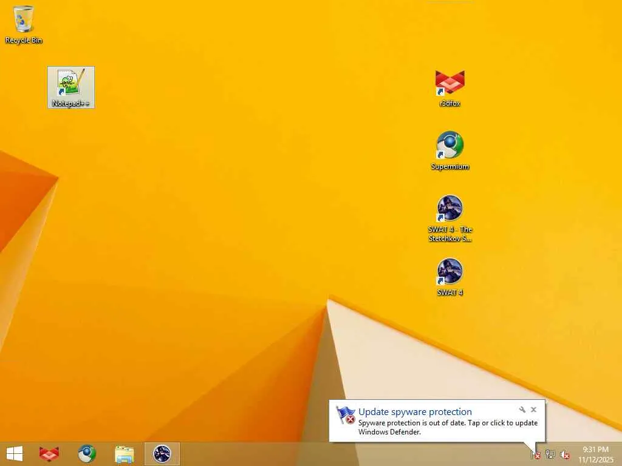Click the Update spyware protection title
Screen dimensions: 622x466
pos(415,412)
